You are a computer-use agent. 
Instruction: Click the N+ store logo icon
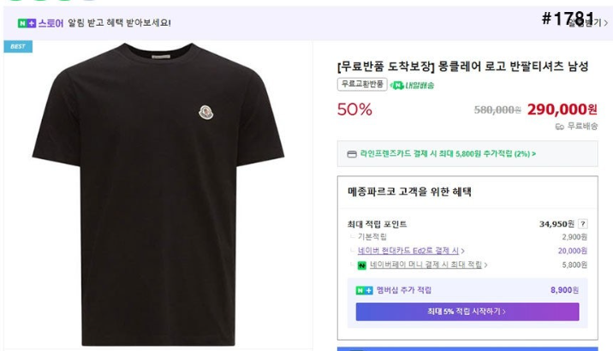[x=27, y=23]
